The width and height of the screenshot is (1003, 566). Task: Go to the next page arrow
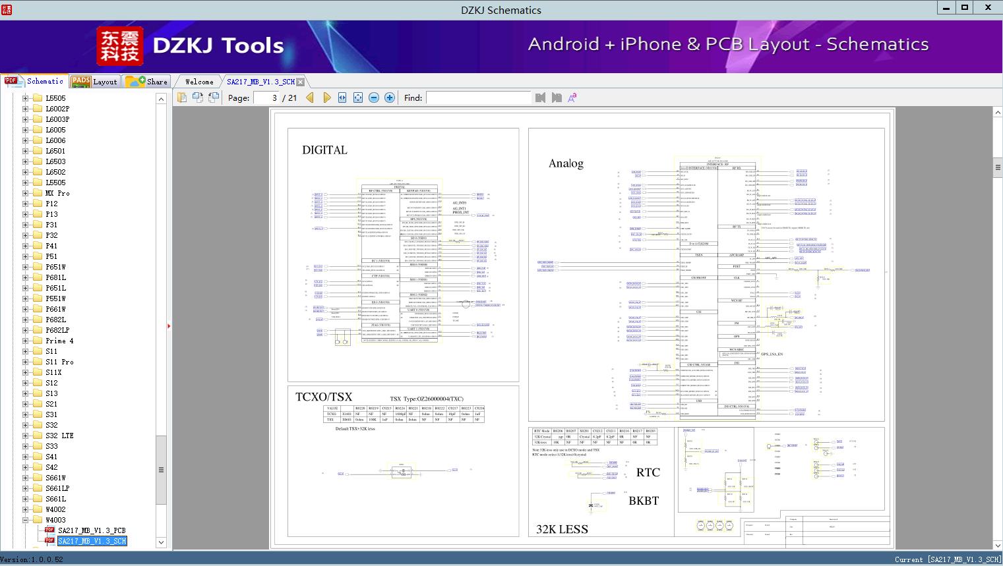pos(326,98)
